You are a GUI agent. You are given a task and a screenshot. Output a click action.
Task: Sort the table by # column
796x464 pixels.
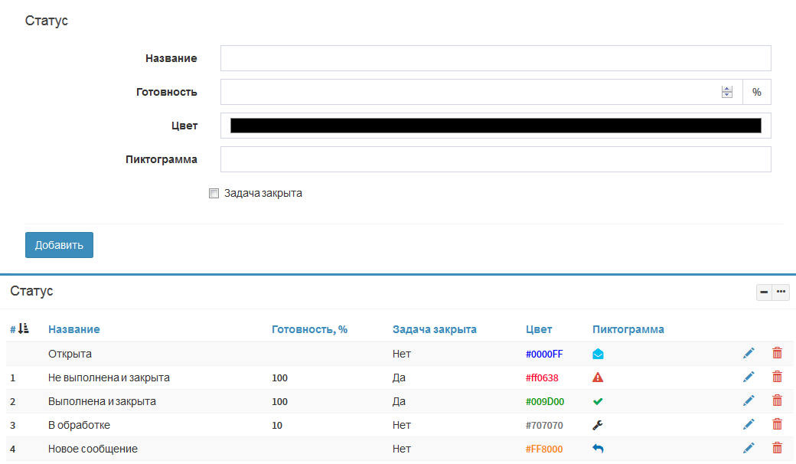pyautogui.click(x=20, y=329)
